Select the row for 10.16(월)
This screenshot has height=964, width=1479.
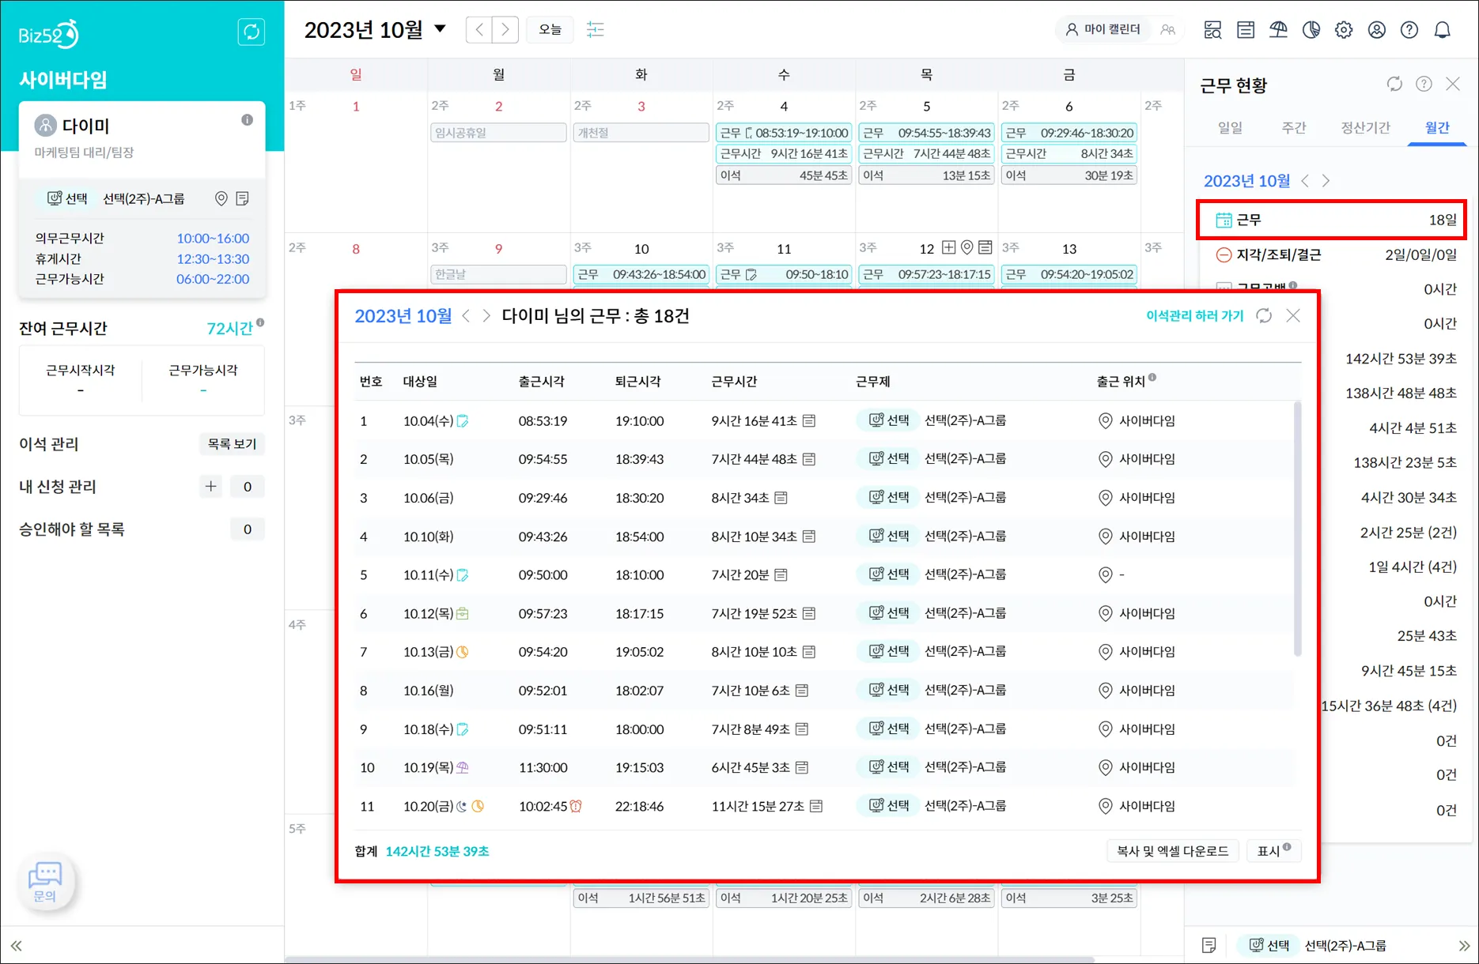click(824, 691)
